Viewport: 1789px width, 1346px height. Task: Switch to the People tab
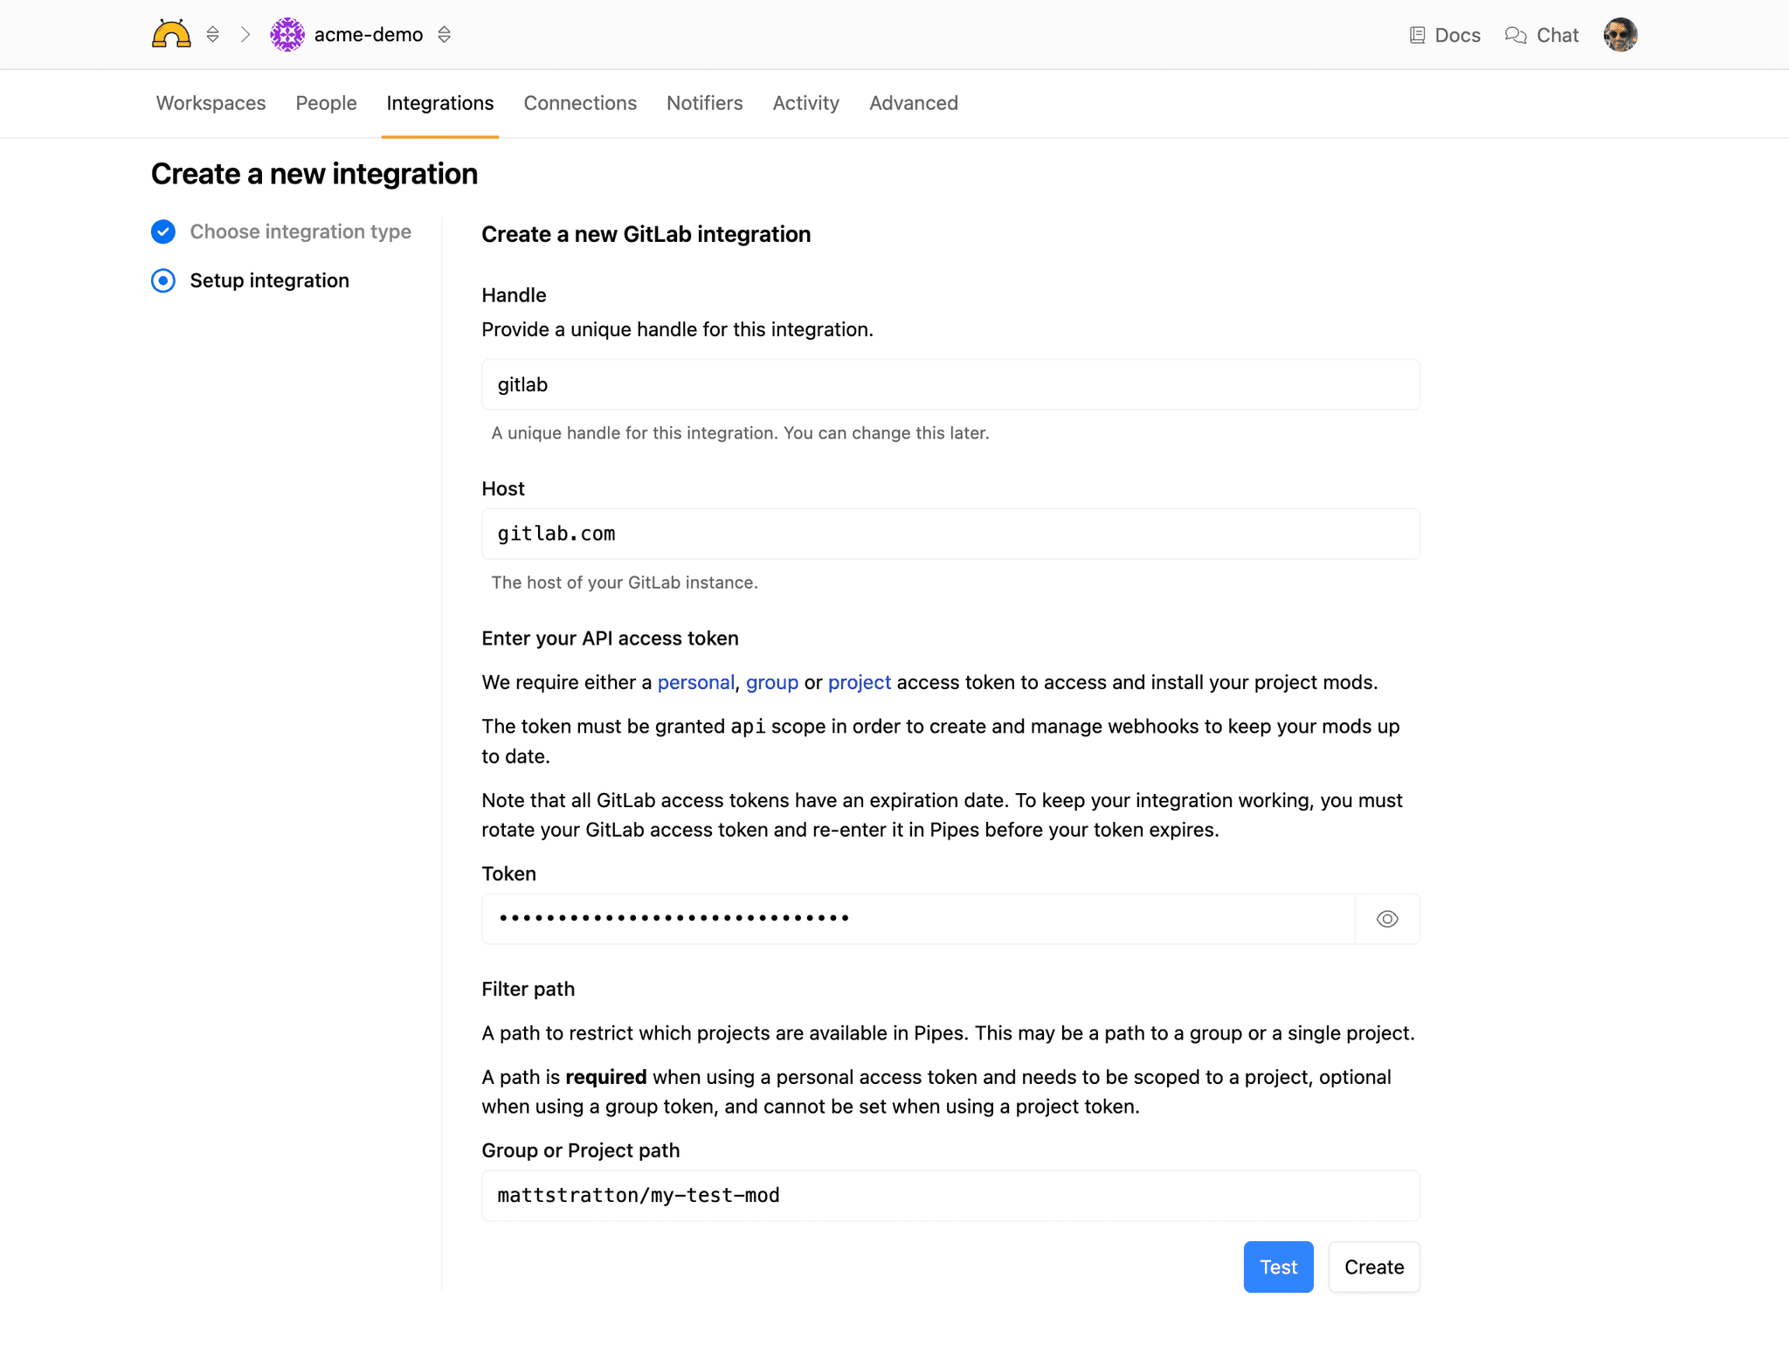tap(326, 103)
